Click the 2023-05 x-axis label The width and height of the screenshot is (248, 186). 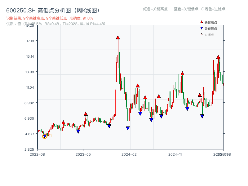(83, 154)
